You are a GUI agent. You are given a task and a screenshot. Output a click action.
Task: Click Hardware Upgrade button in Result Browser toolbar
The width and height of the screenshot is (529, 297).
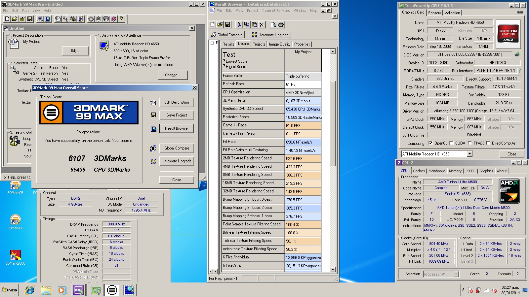click(270, 35)
